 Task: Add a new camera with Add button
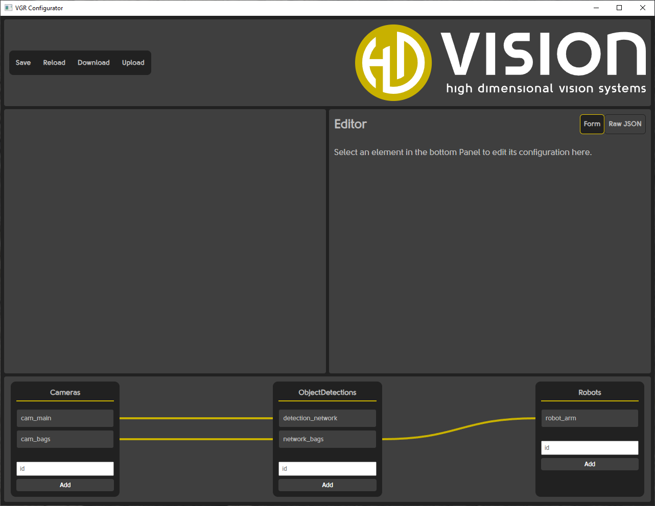65,485
